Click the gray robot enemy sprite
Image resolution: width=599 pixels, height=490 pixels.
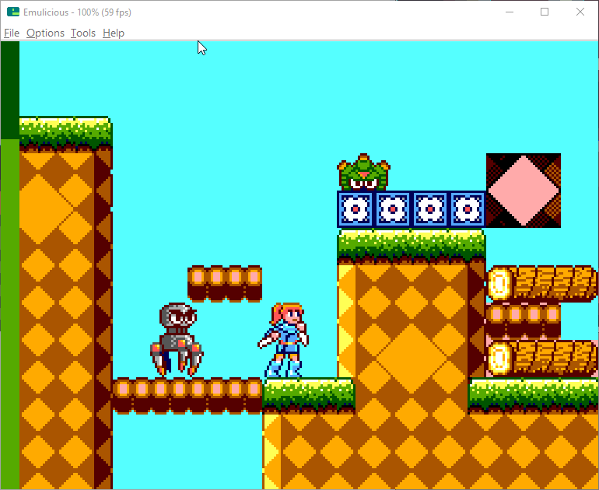[x=177, y=339]
